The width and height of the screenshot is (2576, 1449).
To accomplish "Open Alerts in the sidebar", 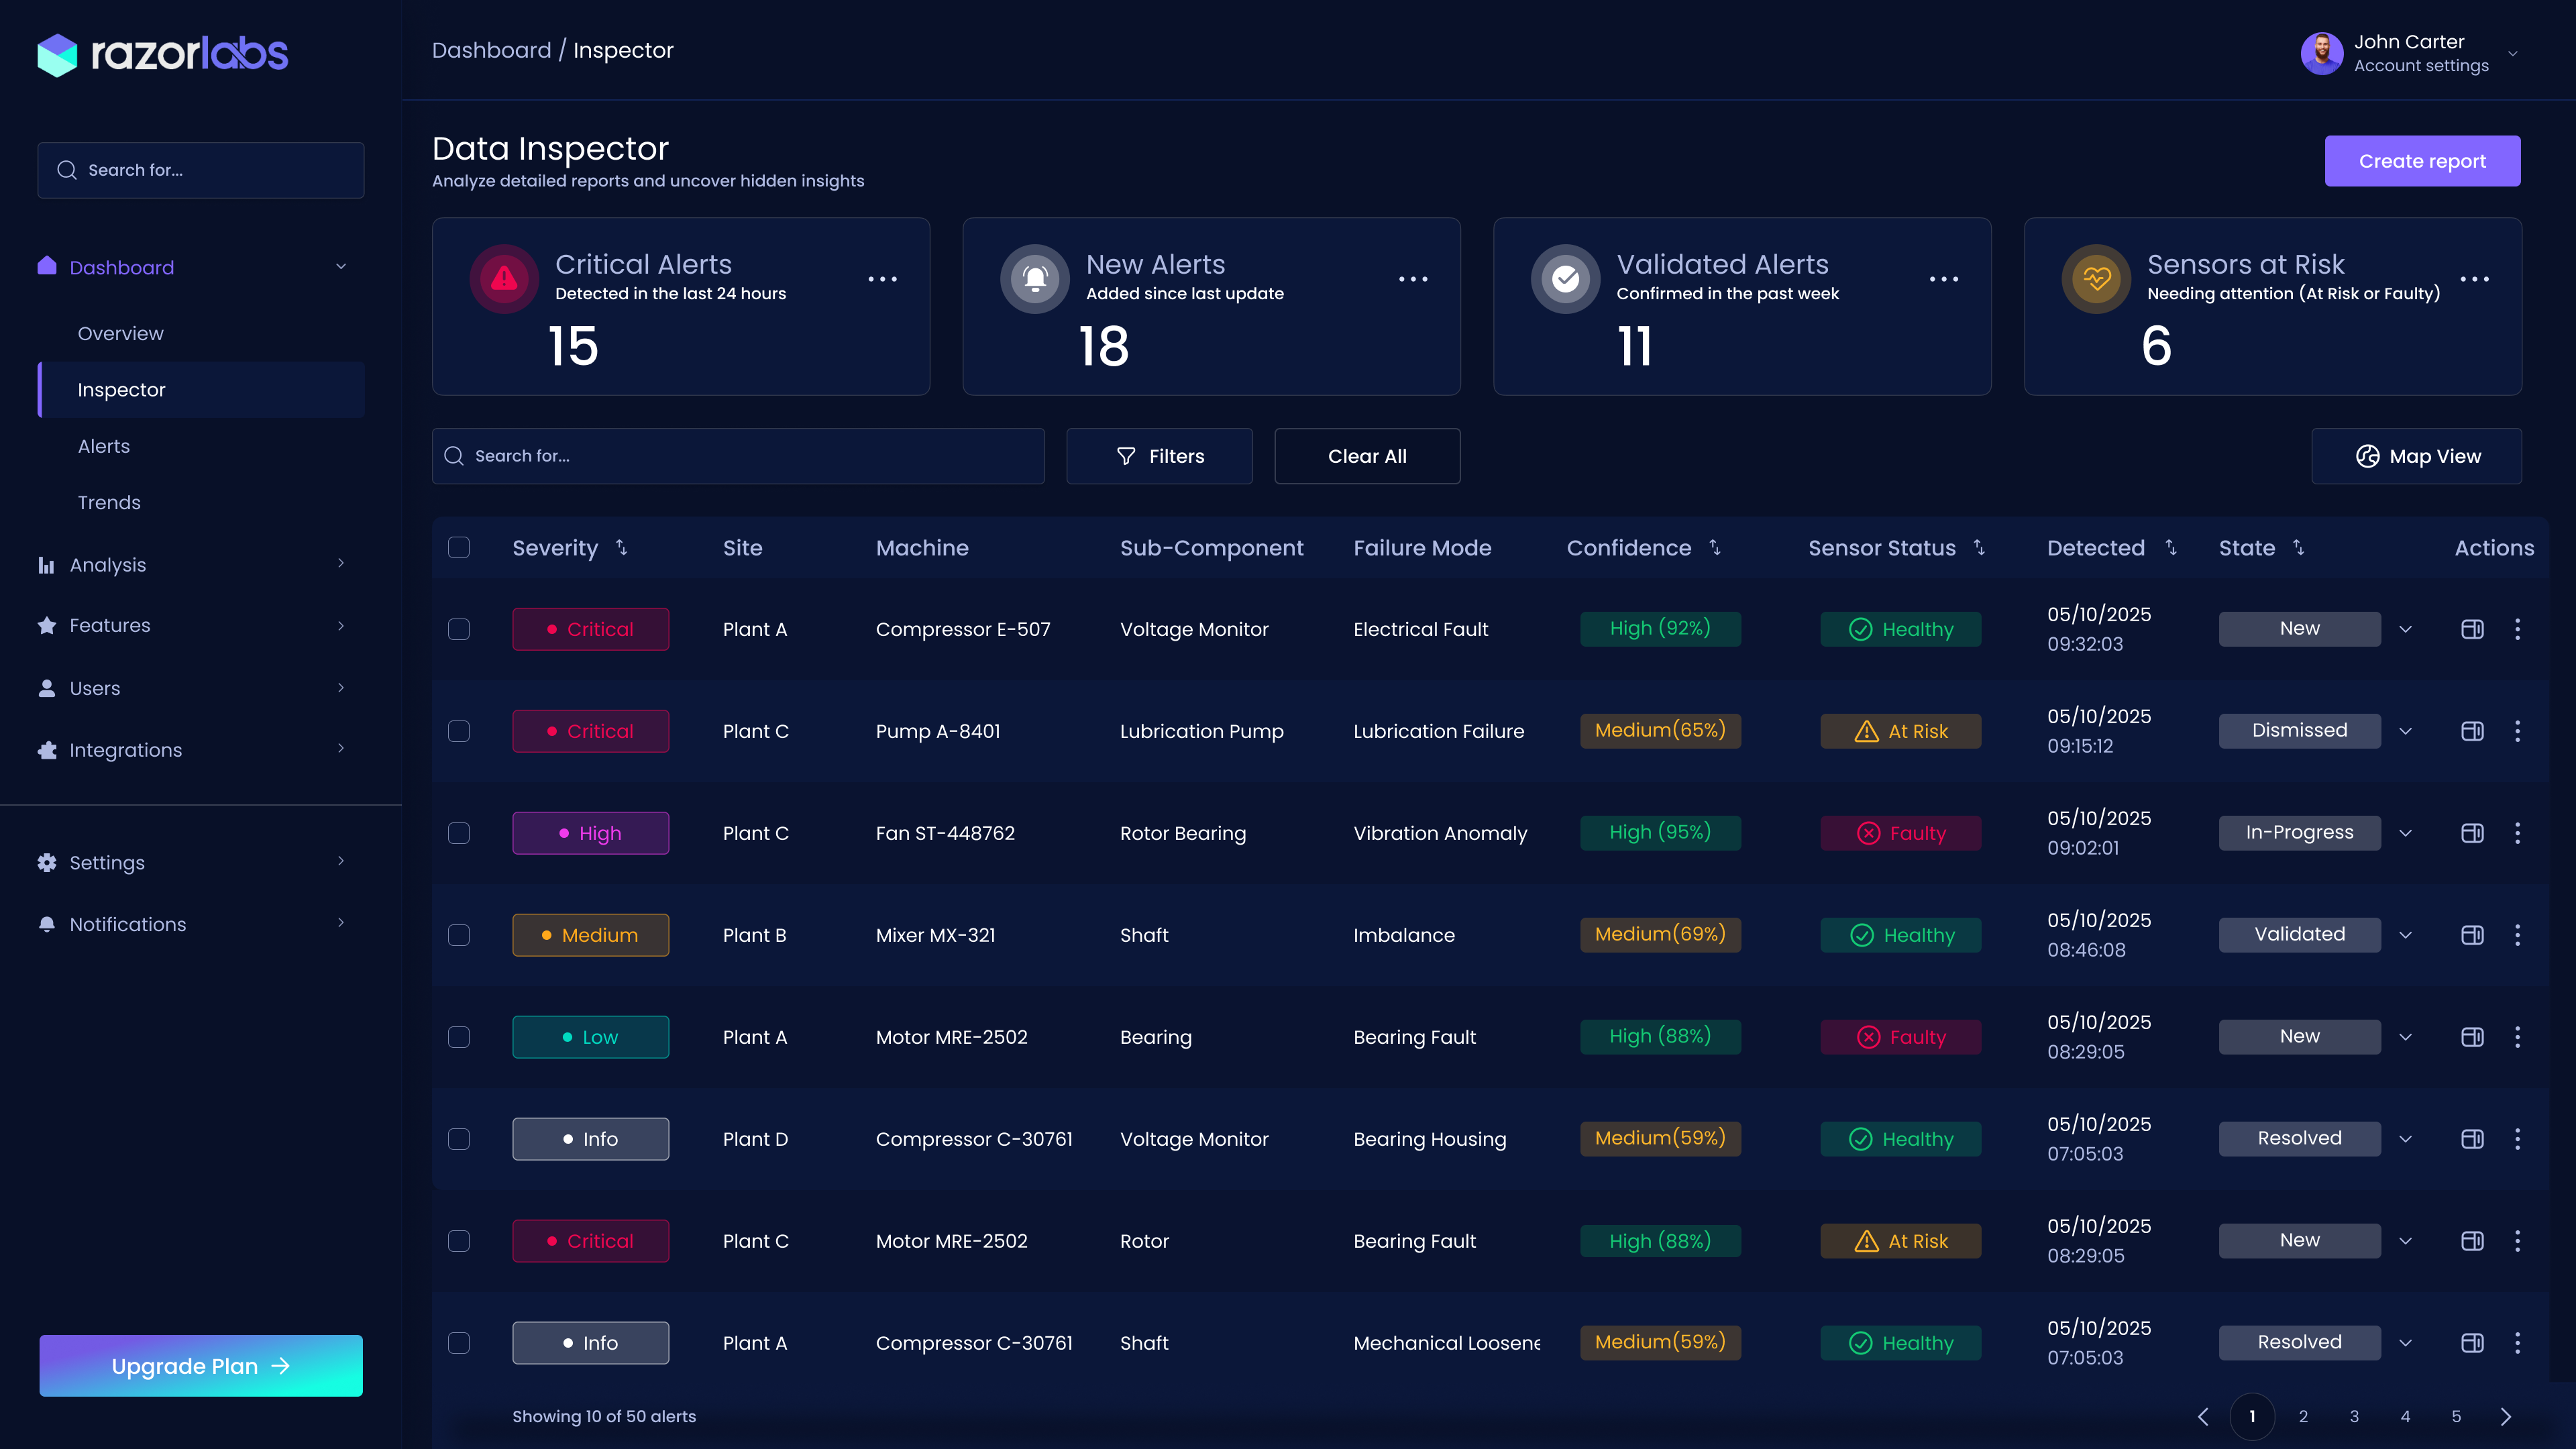I will pos(104,446).
